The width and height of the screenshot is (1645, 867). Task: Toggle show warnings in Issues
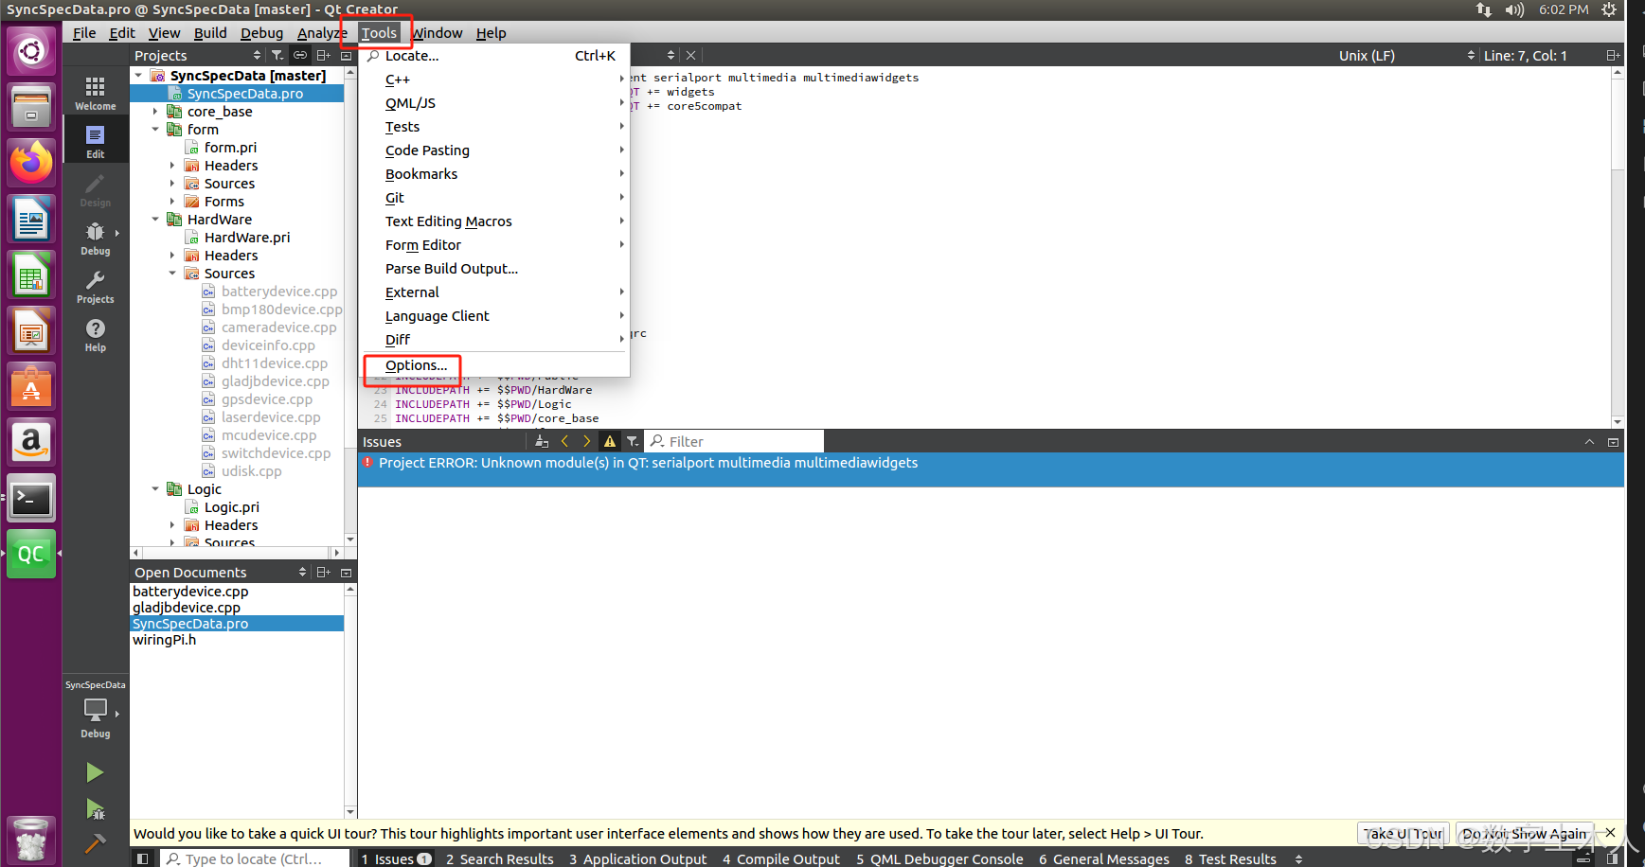pos(610,441)
